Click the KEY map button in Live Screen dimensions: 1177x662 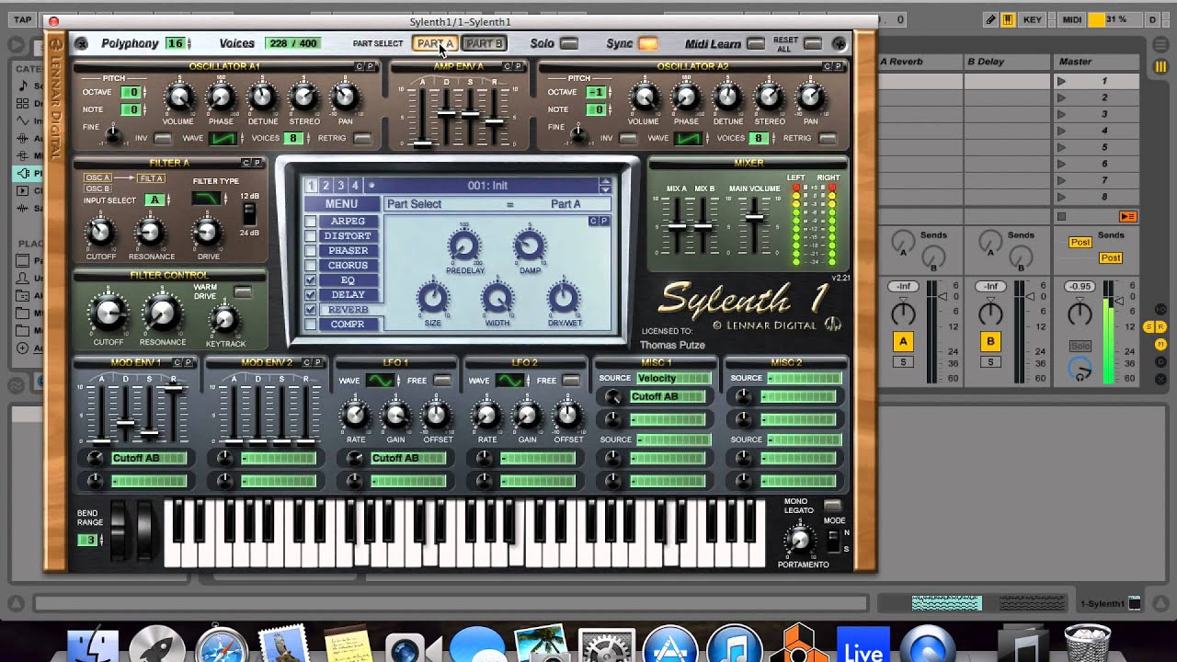[x=1033, y=19]
